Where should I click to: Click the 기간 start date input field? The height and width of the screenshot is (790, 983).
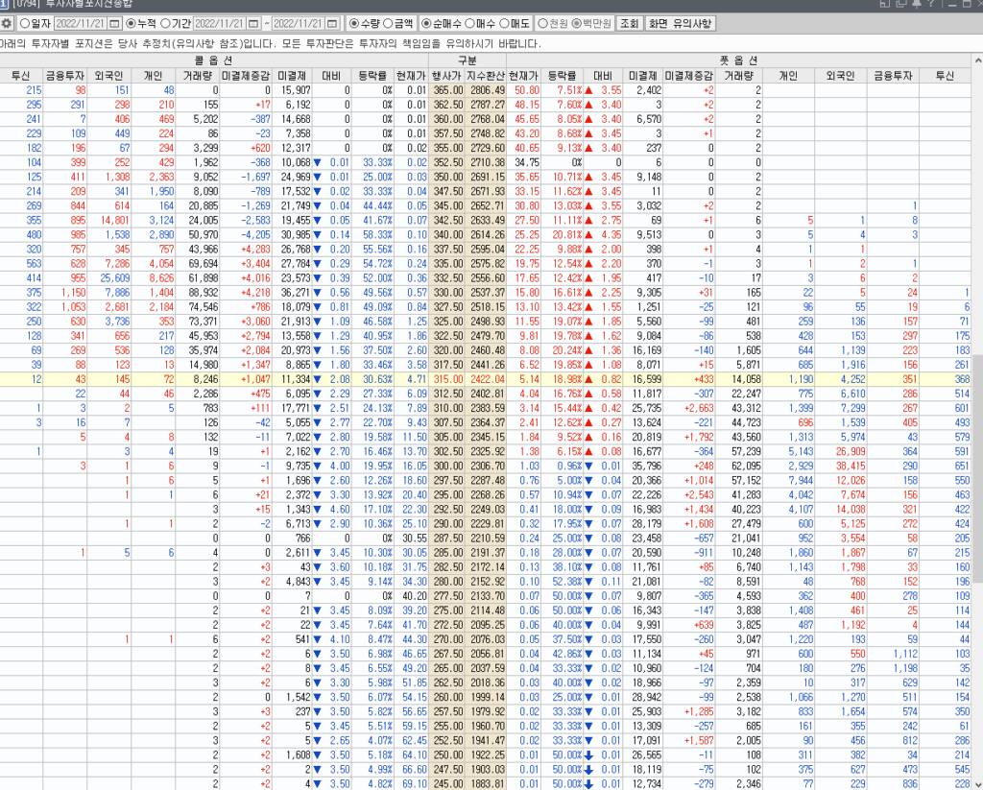point(218,23)
